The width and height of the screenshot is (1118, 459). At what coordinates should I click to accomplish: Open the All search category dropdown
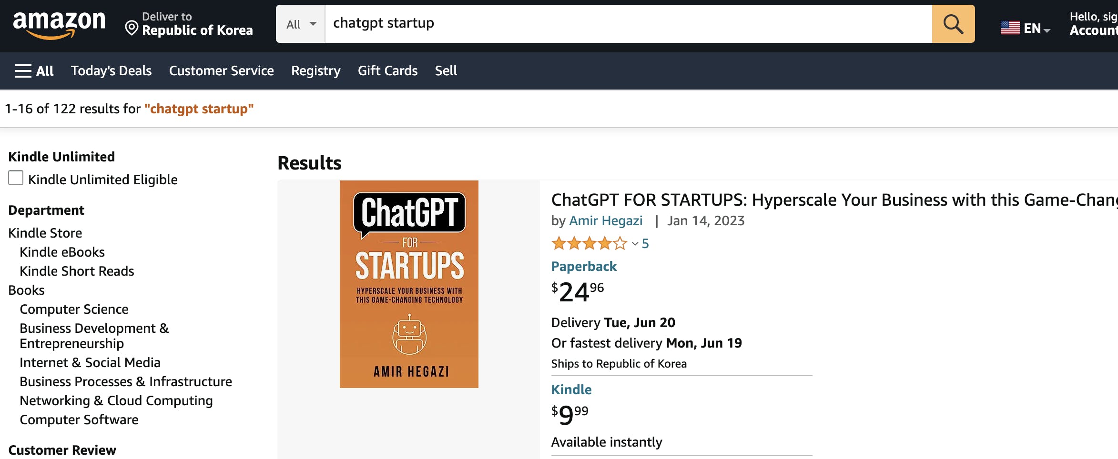click(301, 24)
